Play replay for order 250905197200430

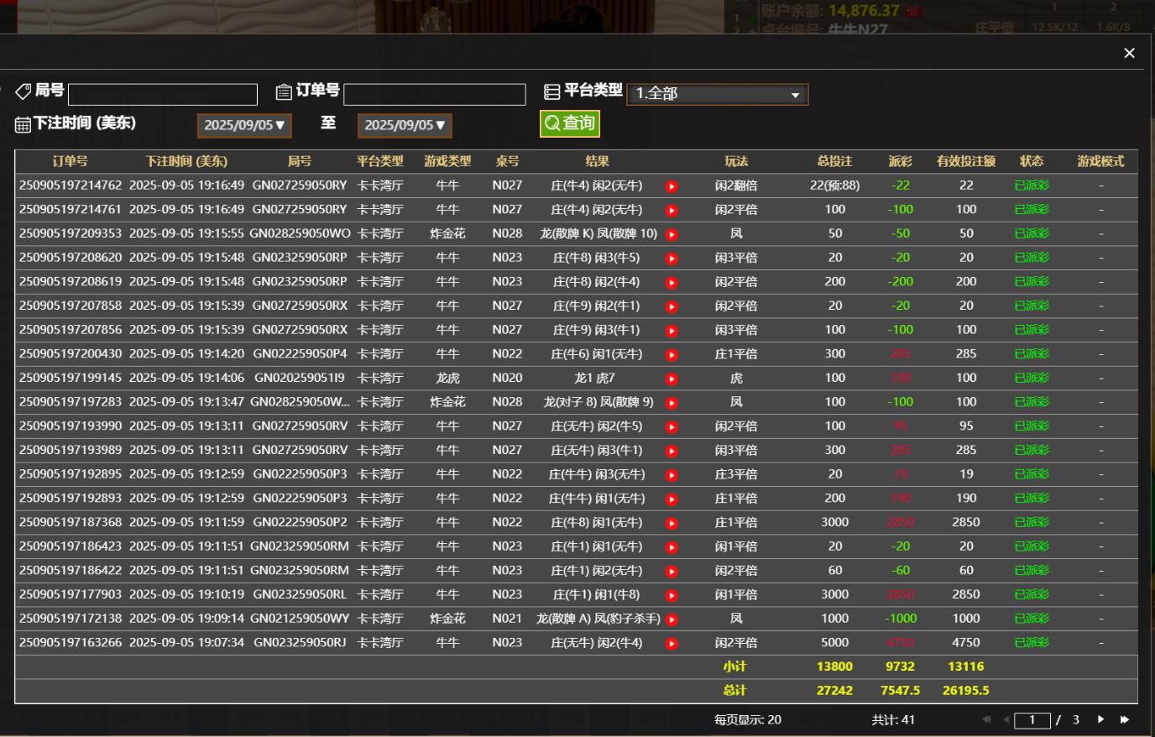672,354
